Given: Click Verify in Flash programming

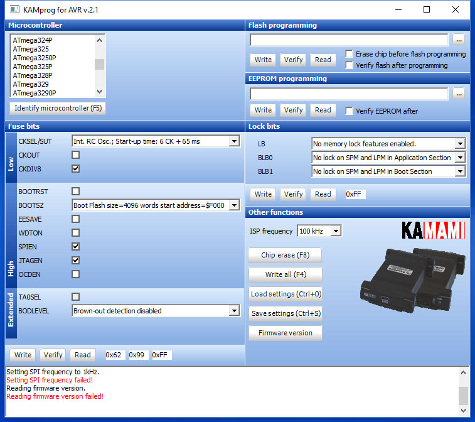Looking at the screenshot, I should (x=293, y=60).
